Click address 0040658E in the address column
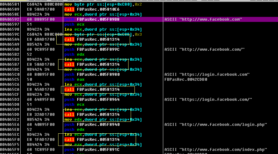Viewport: 278px width, 154px height. (x=10, y=14)
